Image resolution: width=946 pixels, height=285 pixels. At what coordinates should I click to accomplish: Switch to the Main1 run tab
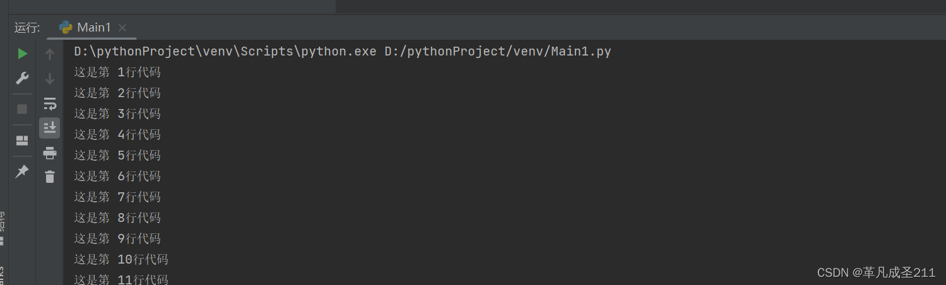pos(93,27)
